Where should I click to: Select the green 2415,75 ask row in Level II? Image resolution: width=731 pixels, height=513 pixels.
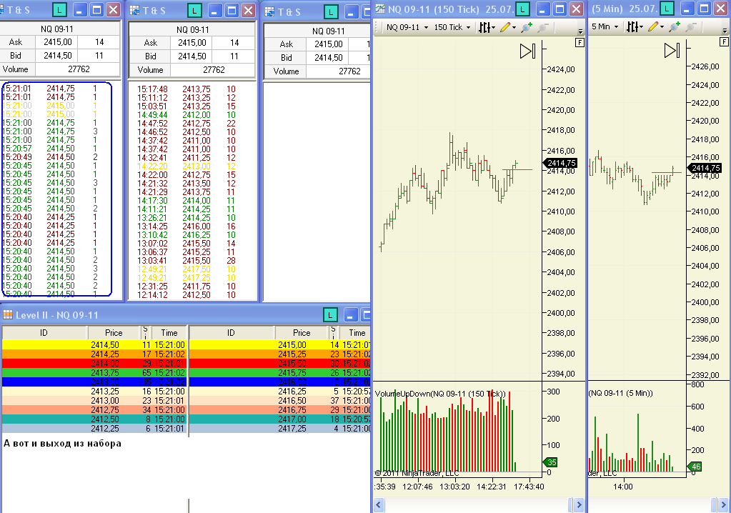coord(279,373)
